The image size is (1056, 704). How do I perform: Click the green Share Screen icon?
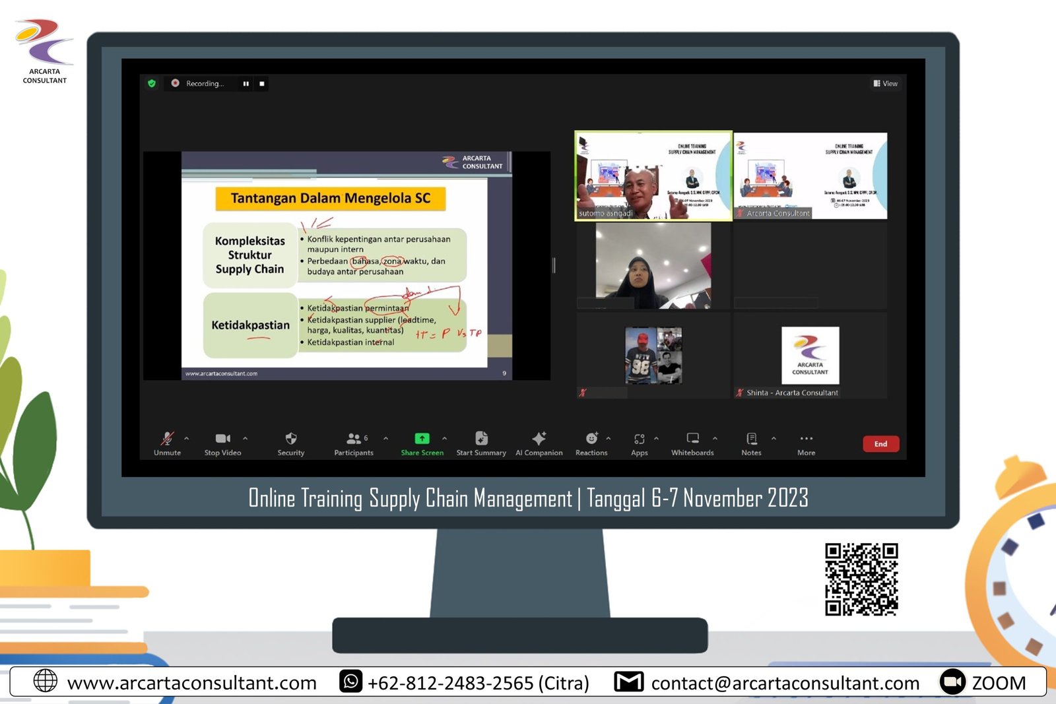(422, 439)
